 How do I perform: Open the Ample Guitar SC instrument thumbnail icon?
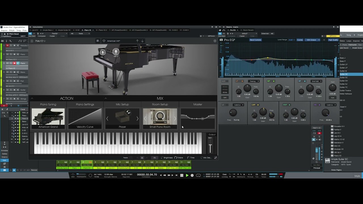pos(327,161)
